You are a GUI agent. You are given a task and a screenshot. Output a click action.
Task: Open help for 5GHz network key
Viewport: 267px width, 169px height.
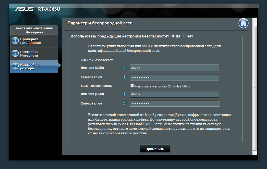point(125,103)
